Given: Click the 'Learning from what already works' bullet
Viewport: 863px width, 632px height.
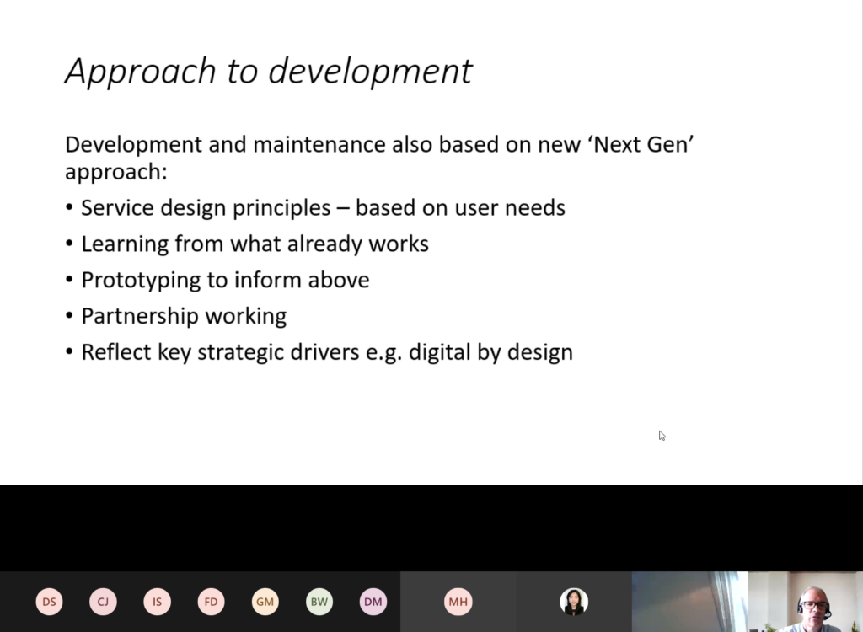Looking at the screenshot, I should (255, 244).
